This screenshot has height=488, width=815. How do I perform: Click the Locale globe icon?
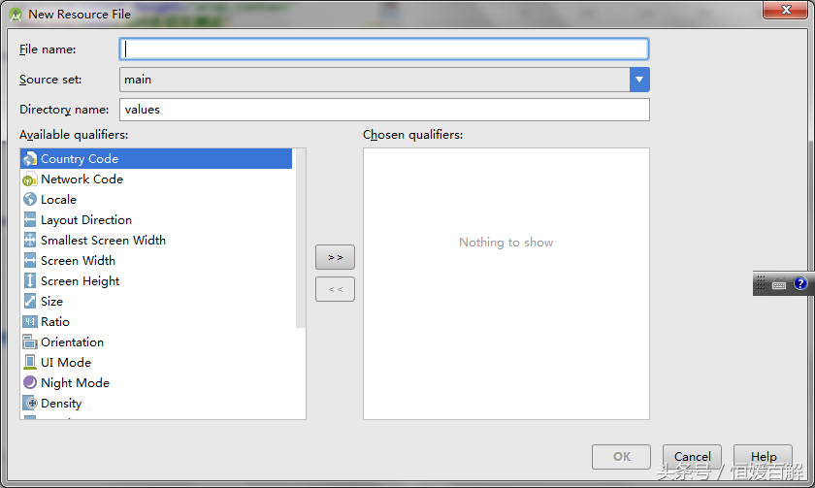coord(30,200)
